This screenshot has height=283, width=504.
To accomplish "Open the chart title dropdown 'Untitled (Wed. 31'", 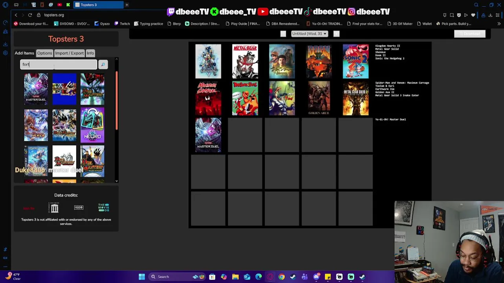I will [x=310, y=34].
